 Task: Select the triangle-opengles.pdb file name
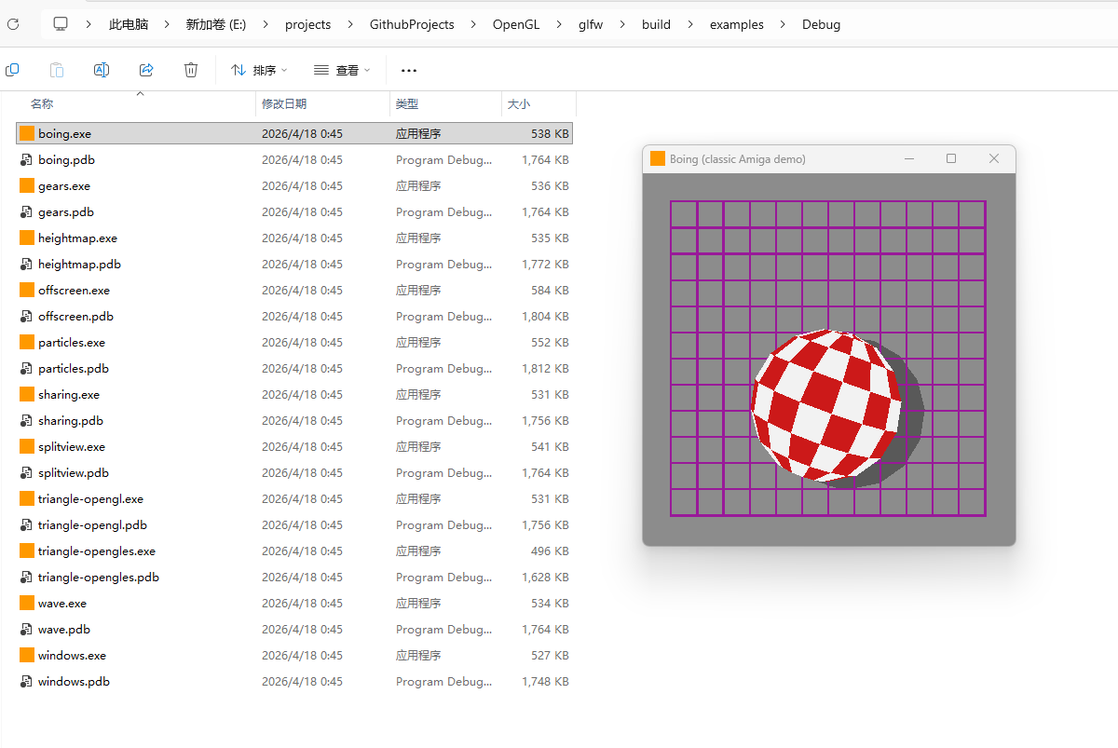pyautogui.click(x=99, y=577)
